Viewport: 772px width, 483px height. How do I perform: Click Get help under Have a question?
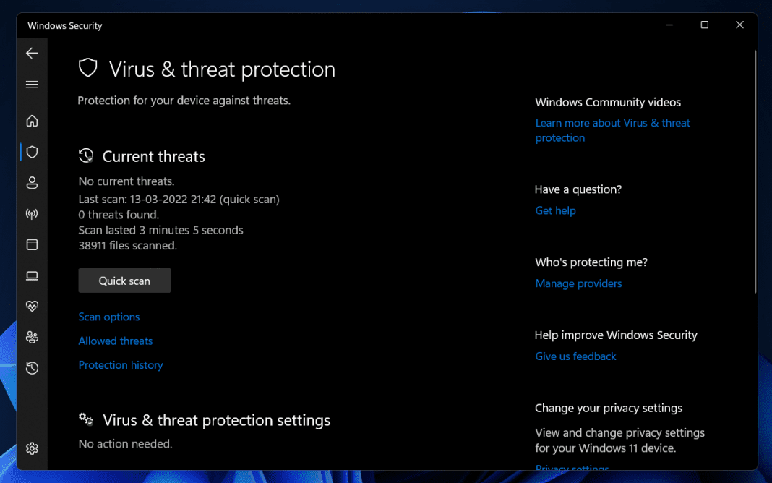click(x=555, y=210)
